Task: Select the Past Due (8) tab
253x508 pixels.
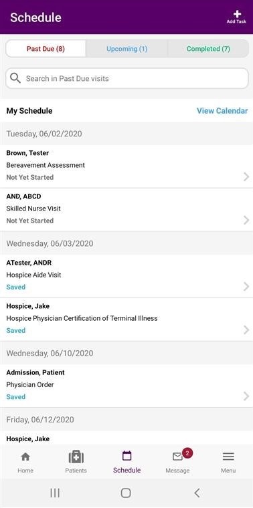Action: (x=46, y=49)
